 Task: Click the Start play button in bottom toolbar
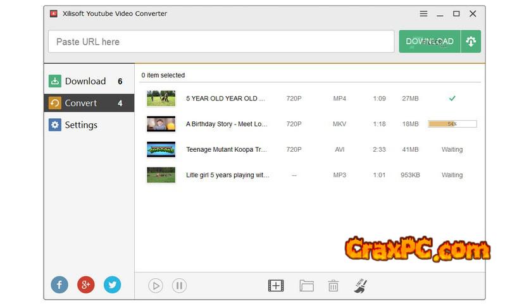pos(156,286)
